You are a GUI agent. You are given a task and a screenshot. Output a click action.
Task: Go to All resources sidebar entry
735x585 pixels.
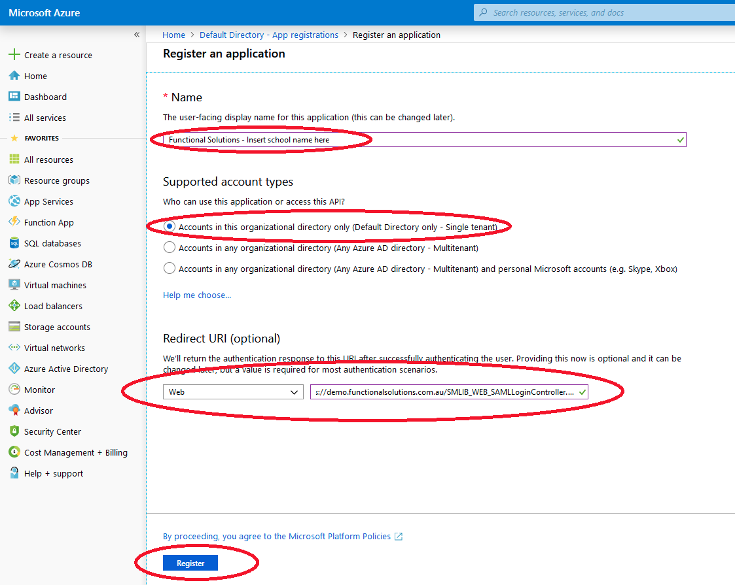pos(48,159)
